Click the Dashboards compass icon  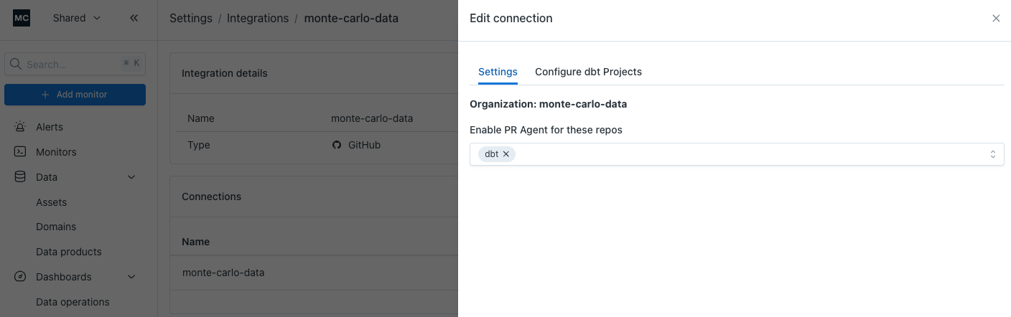click(x=20, y=277)
